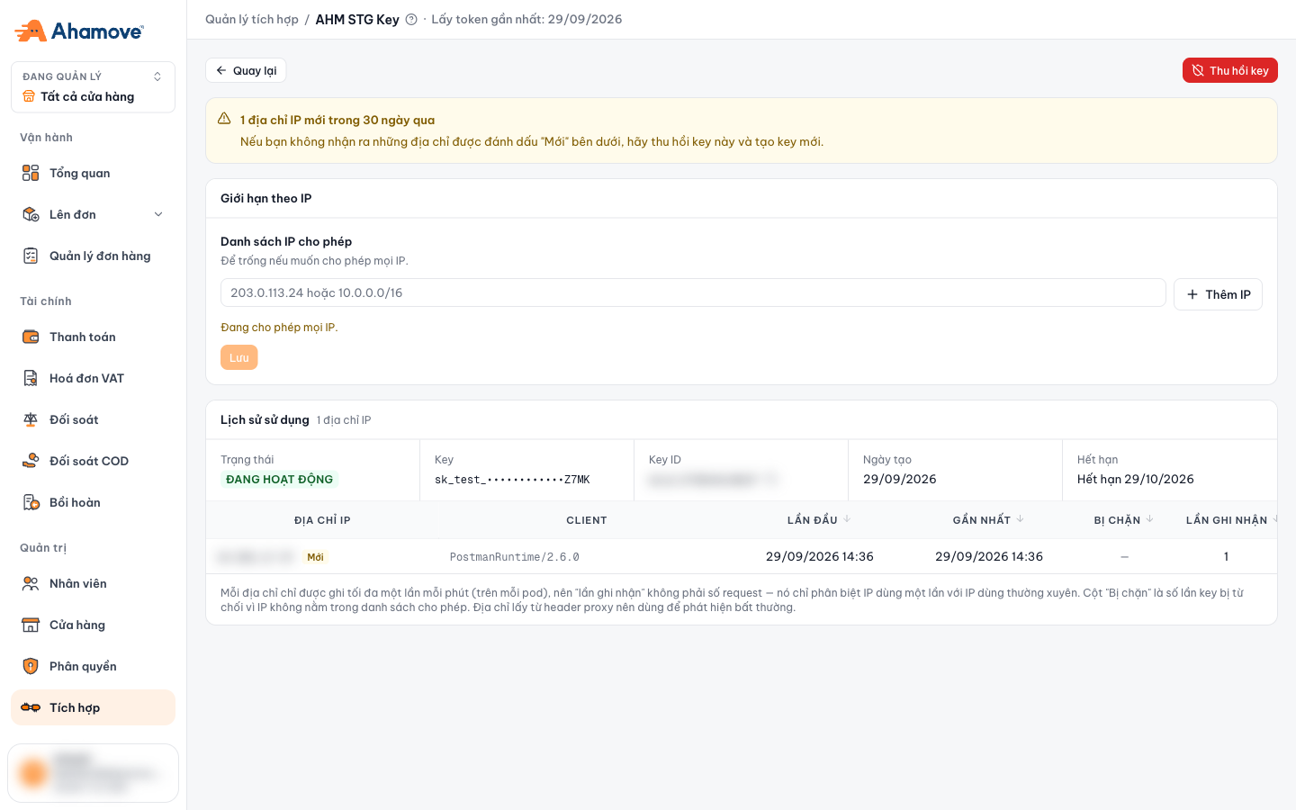
Task: Click Hết hạn 29/10/2026 expiry text
Action: coord(1136,480)
